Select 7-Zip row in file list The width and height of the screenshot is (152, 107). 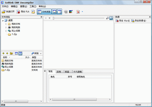pyautogui.click(x=22, y=70)
